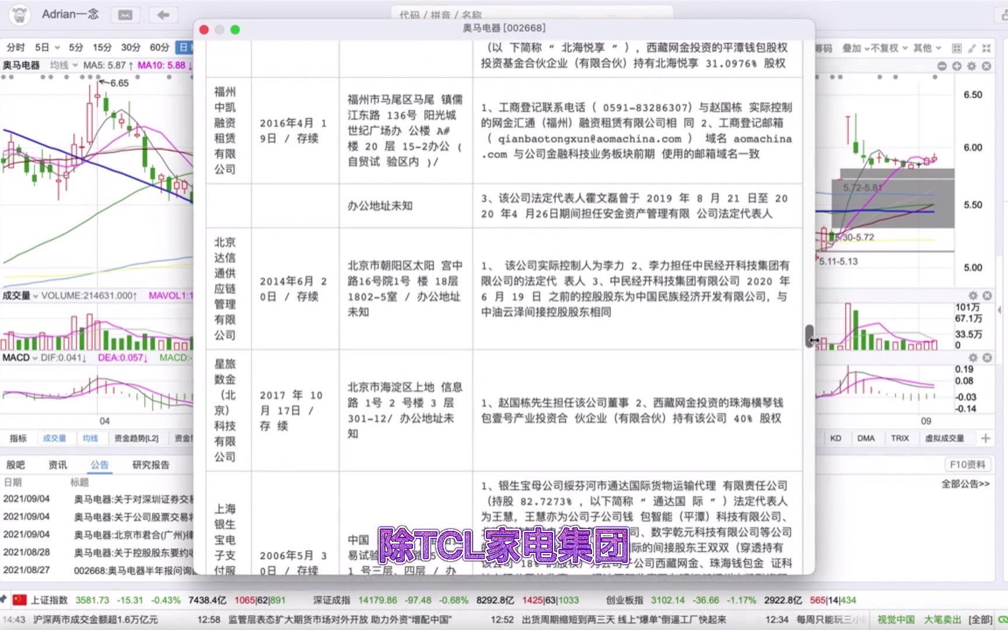
Task: Select 资金趋势[L2] indicator tab
Action: (x=136, y=438)
